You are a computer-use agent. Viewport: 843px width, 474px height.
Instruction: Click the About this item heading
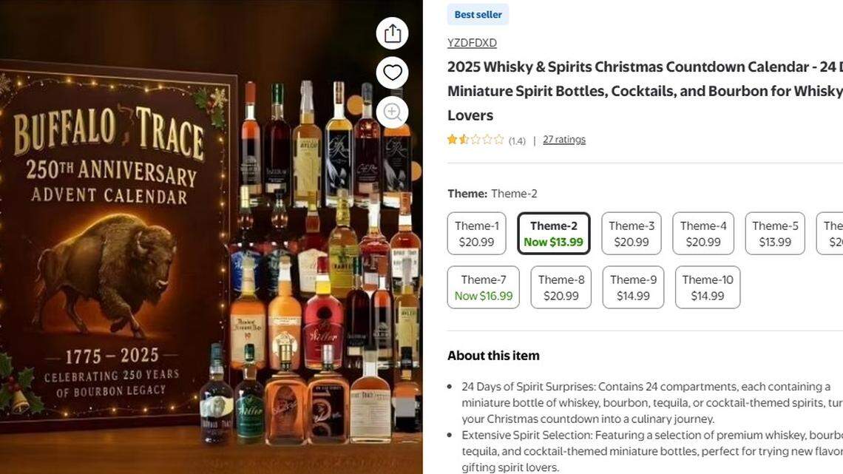(493, 355)
